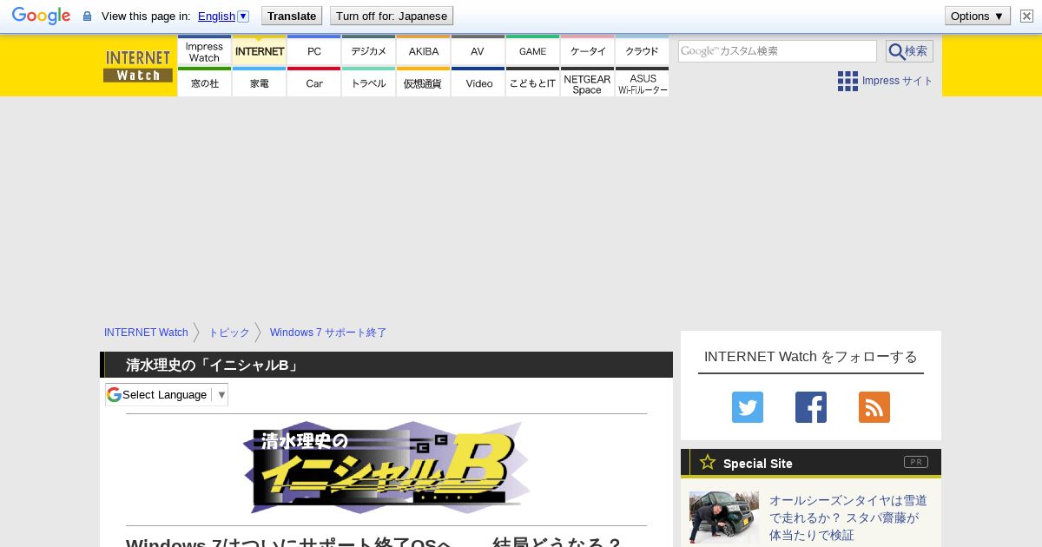The height and width of the screenshot is (547, 1042).
Task: Open オールシーズンタイヤ article link
Action: (x=848, y=517)
